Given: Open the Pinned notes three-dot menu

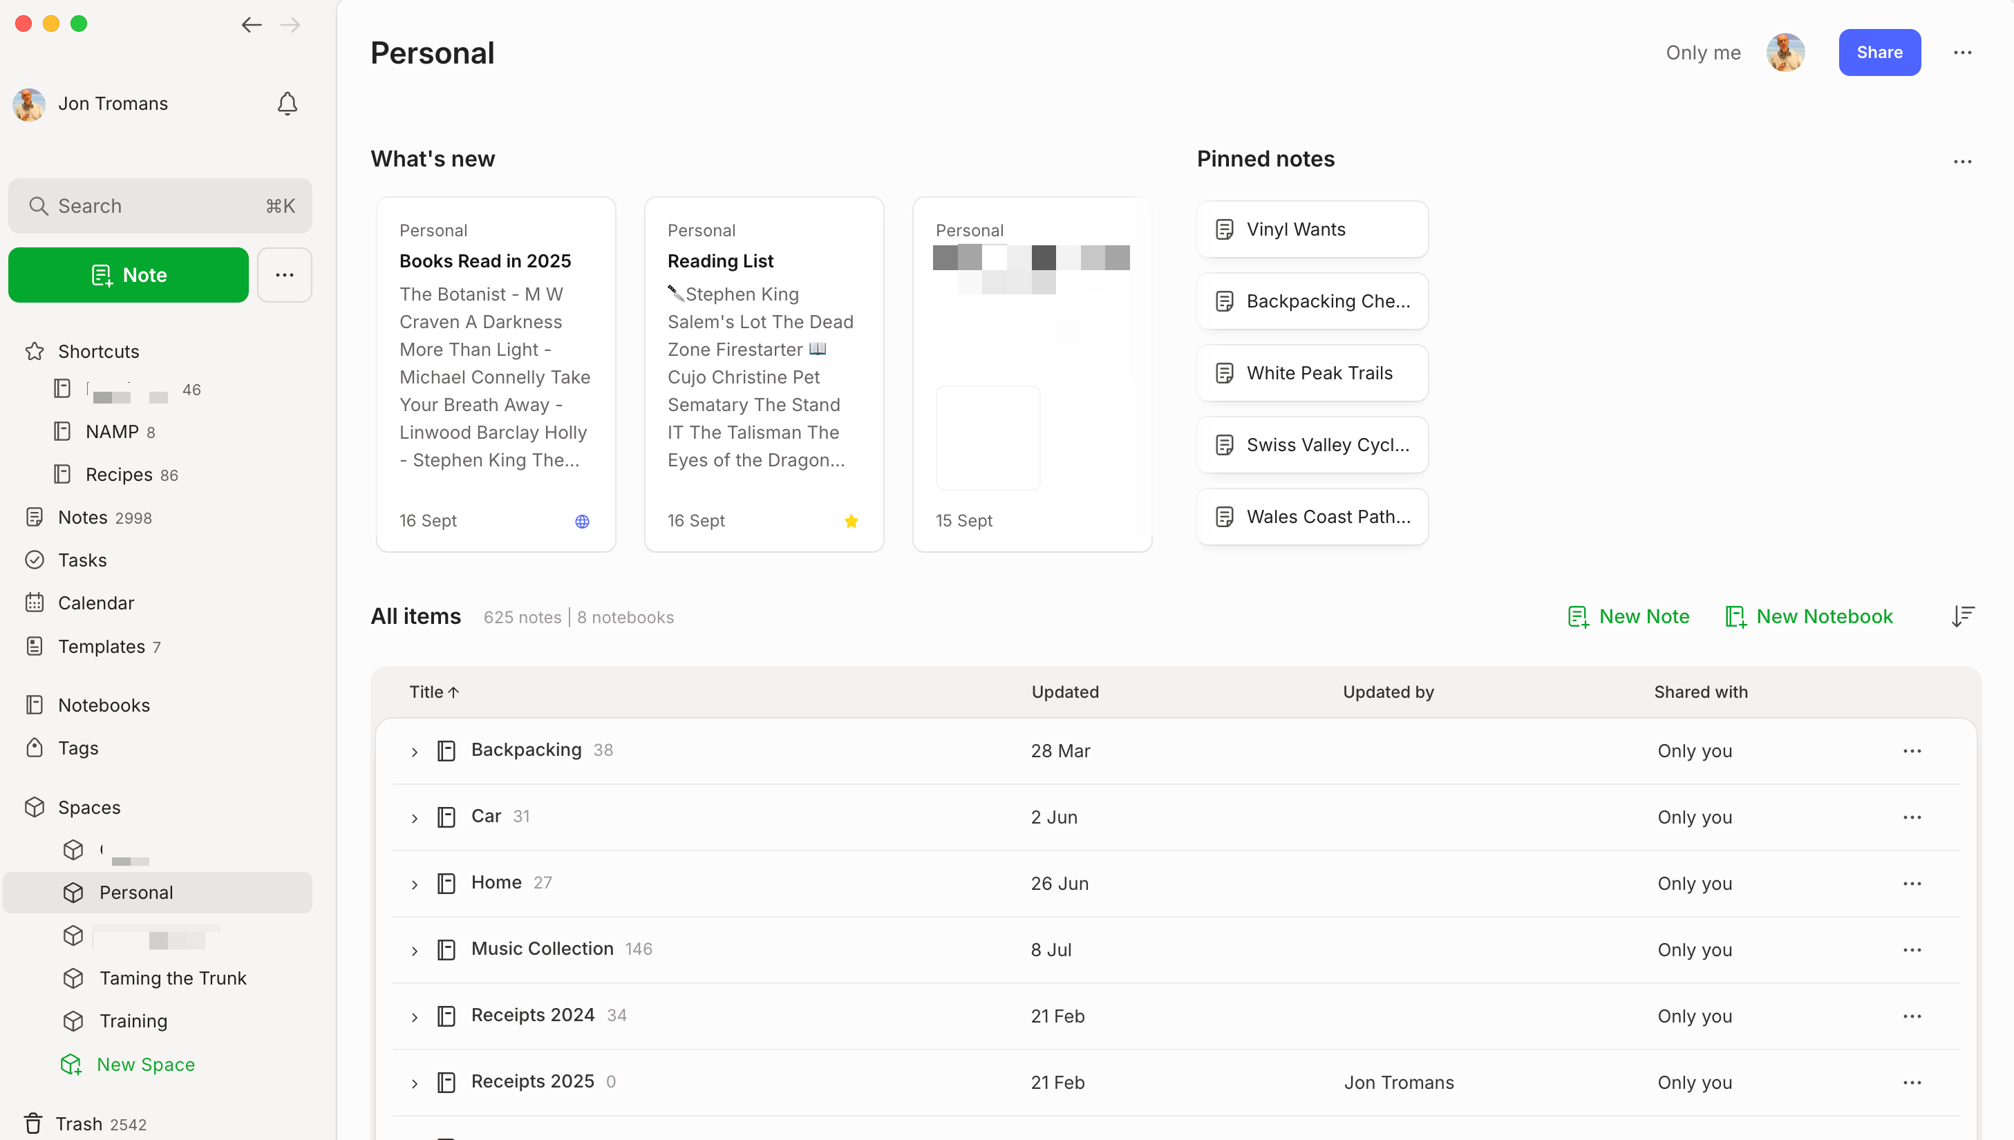Looking at the screenshot, I should point(1962,161).
